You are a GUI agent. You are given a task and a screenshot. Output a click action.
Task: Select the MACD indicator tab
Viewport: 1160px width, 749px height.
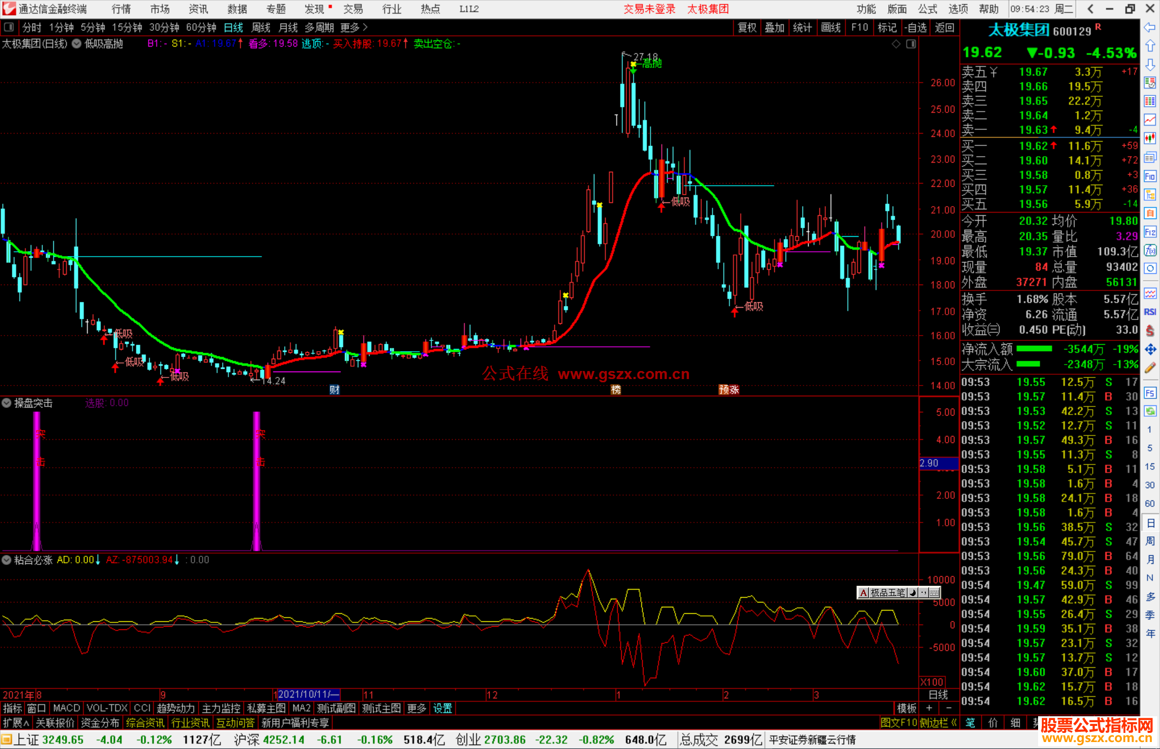point(67,708)
